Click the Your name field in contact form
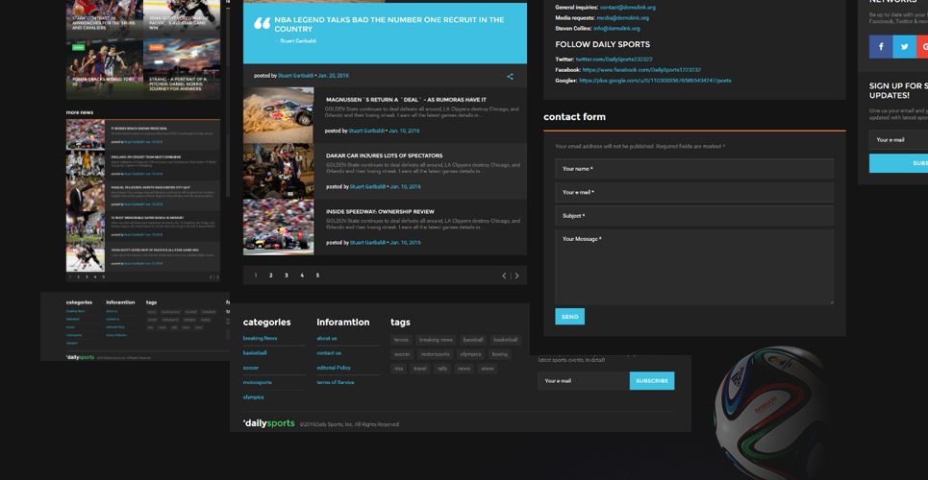The height and width of the screenshot is (480, 928). [x=694, y=168]
